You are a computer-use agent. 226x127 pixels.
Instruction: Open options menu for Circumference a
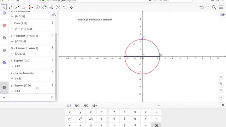(53, 72)
